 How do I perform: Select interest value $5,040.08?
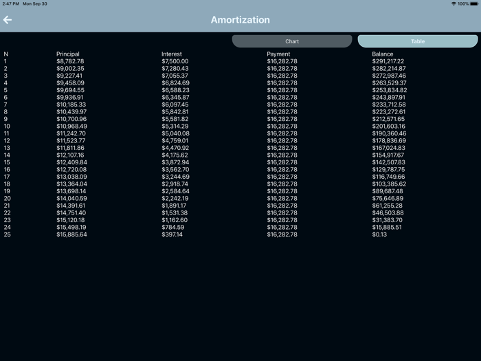click(175, 133)
